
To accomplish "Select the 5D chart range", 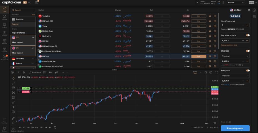I will 24,127.
